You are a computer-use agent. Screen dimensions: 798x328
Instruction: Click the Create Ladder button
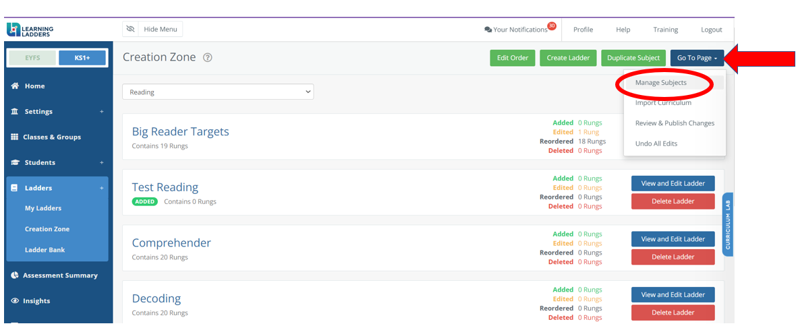568,58
